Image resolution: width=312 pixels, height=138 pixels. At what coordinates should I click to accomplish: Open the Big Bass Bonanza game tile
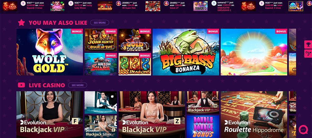coord(186,52)
